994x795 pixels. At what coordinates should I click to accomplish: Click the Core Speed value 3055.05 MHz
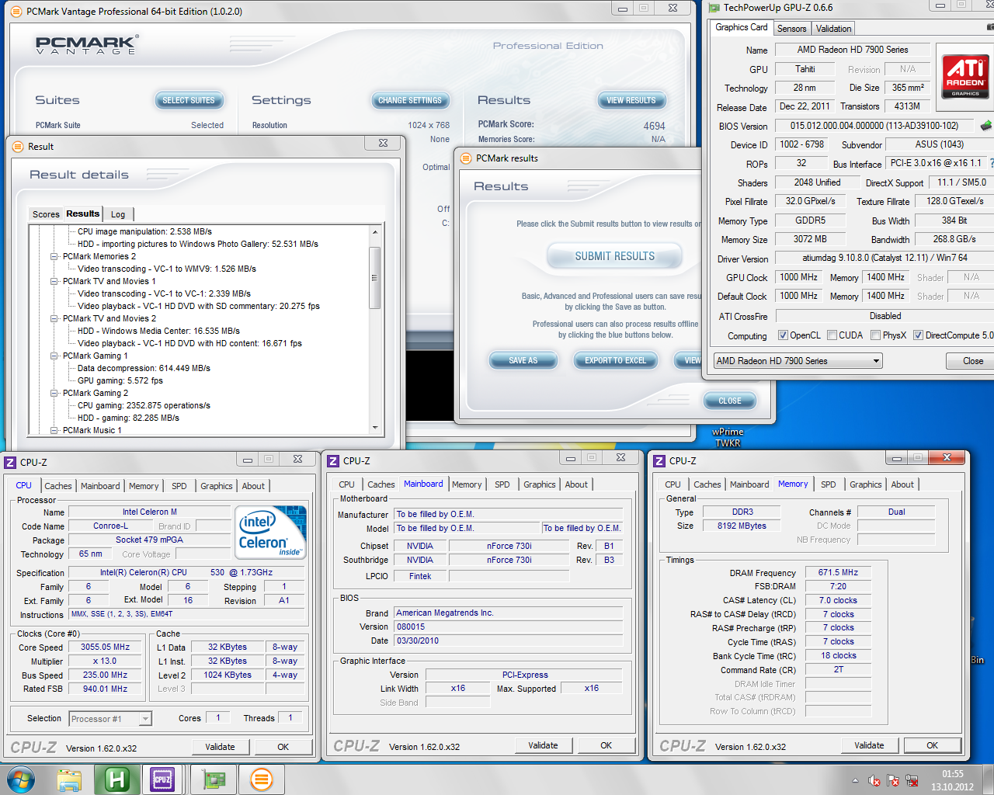pyautogui.click(x=106, y=647)
